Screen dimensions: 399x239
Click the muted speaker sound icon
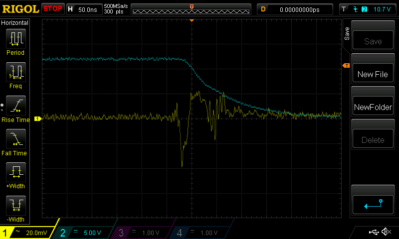pos(386,232)
